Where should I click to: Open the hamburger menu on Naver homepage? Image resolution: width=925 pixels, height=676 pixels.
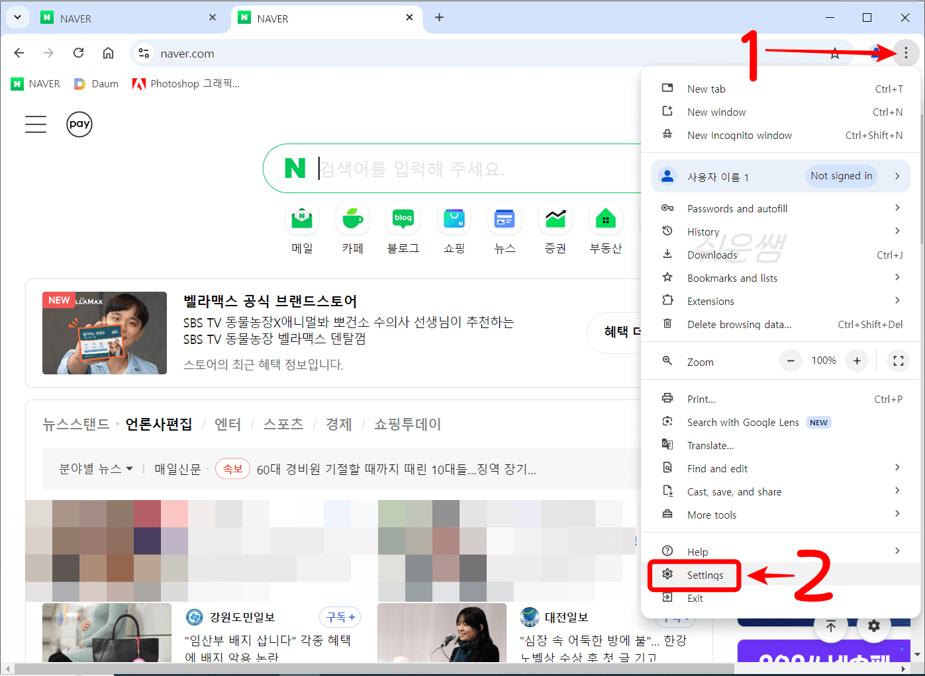(35, 124)
